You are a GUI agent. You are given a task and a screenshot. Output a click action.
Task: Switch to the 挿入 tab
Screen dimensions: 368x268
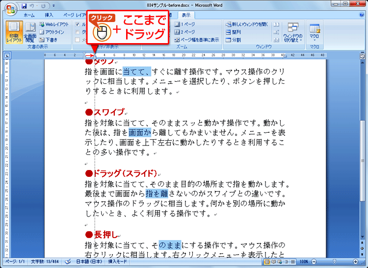click(49, 15)
